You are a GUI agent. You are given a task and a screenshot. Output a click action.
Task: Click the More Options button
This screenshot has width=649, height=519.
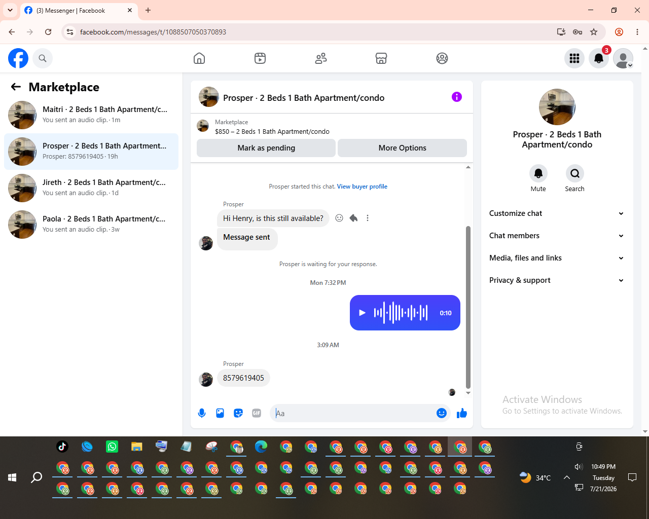point(402,148)
